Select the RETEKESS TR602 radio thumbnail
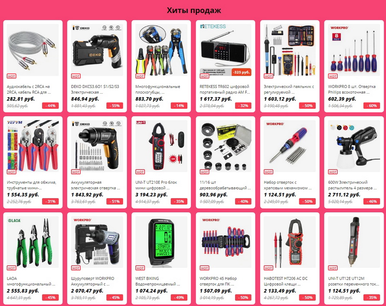This screenshot has height=306, width=386. pyautogui.click(x=226, y=50)
